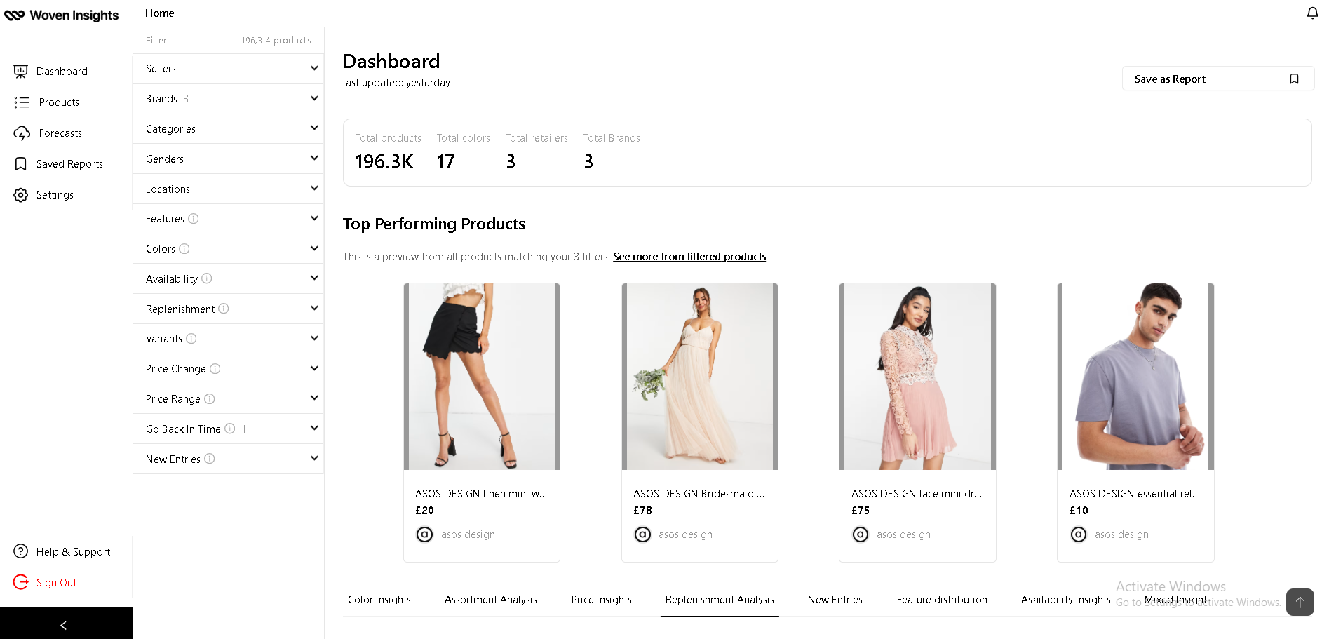This screenshot has width=1329, height=639.
Task: Show info icon next to Variants
Action: [191, 339]
